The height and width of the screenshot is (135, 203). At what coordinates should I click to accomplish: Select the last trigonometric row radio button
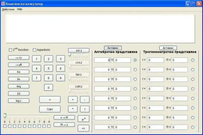193,127
